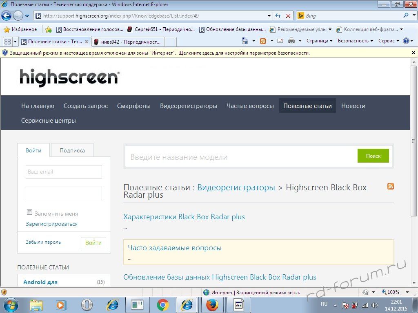418x313 pixels.
Task: Open tab list dropdown next to Quick Tabs
Action: coord(15,42)
